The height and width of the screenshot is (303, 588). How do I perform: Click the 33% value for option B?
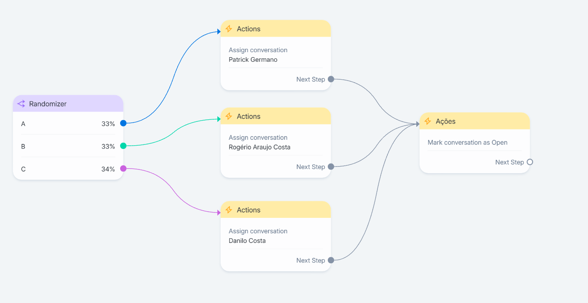[108, 146]
